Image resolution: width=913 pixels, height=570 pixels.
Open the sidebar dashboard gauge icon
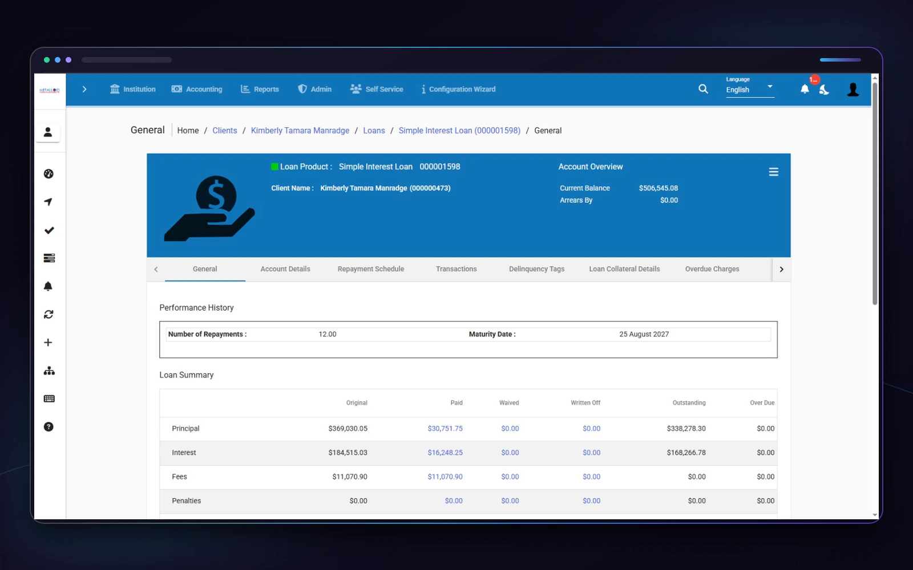(x=49, y=174)
